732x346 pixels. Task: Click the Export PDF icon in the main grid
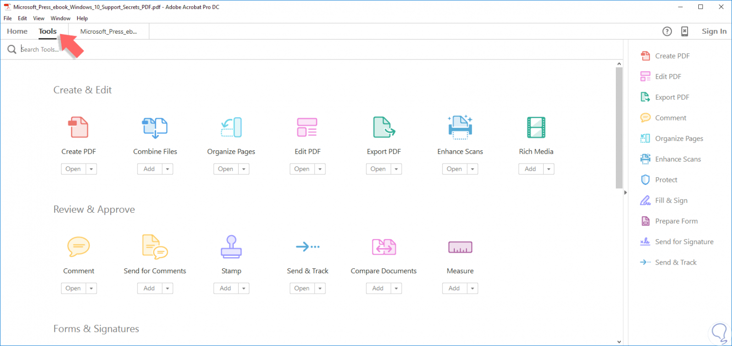pyautogui.click(x=384, y=127)
